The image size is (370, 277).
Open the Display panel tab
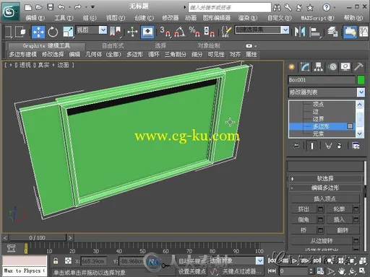pyautogui.click(x=345, y=67)
